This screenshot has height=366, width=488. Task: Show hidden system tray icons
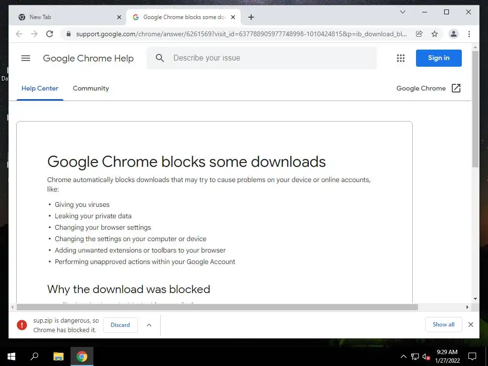403,356
